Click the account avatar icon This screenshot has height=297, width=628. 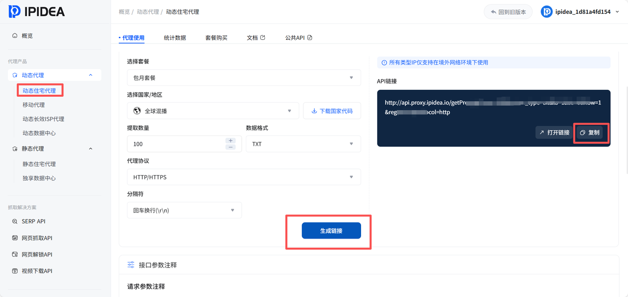[547, 12]
